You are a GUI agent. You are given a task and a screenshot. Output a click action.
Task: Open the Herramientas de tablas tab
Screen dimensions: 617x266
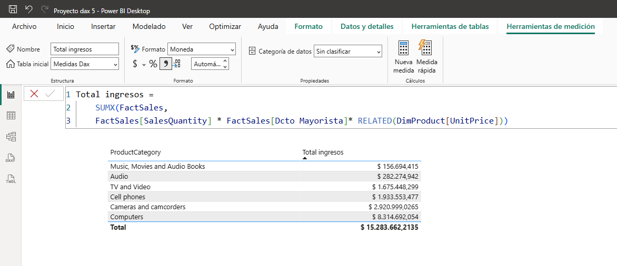point(450,26)
